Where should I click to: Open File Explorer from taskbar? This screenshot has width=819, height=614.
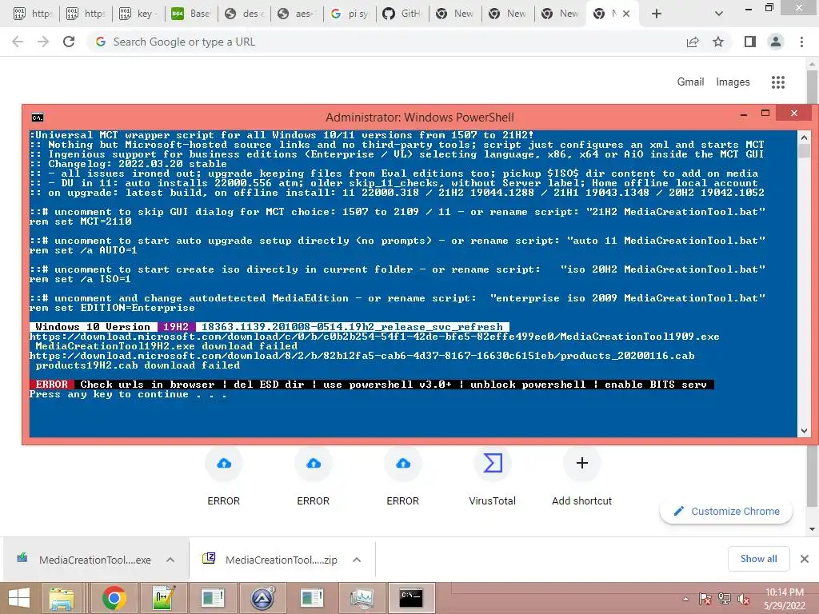(62, 598)
